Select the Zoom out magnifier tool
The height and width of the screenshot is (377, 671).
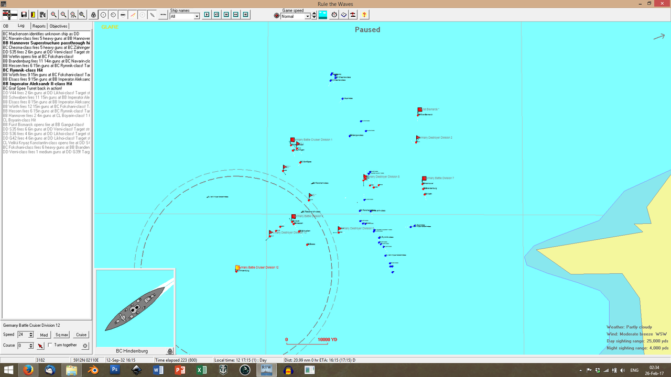[x=63, y=14]
